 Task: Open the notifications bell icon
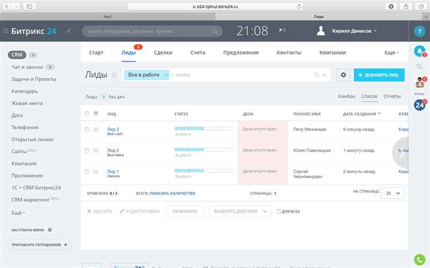(419, 51)
